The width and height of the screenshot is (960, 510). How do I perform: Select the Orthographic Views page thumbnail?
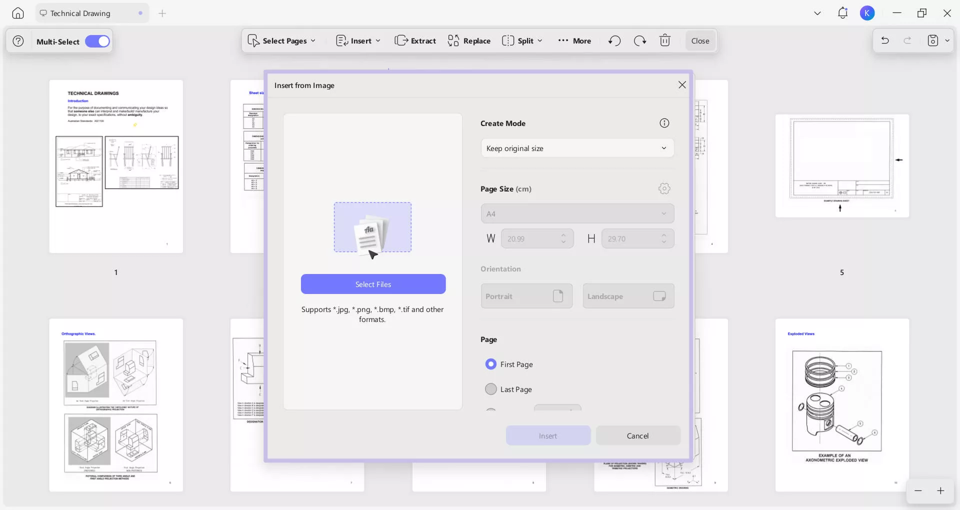click(x=116, y=405)
